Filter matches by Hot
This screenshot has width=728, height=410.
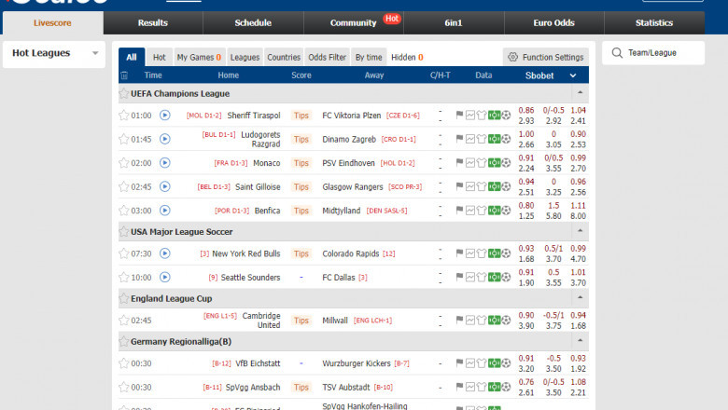pos(160,58)
